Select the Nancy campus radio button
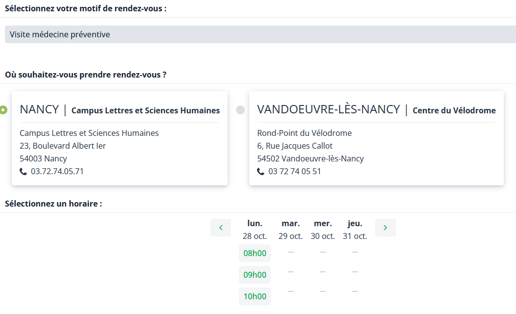Image resolution: width=516 pixels, height=314 pixels. pos(3,110)
